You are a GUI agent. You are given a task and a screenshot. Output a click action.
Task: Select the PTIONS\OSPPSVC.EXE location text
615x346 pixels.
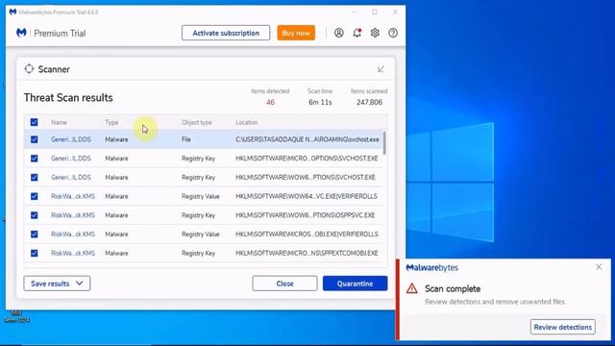coord(306,215)
